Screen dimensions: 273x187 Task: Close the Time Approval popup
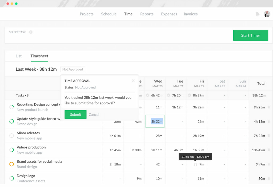tap(133, 81)
